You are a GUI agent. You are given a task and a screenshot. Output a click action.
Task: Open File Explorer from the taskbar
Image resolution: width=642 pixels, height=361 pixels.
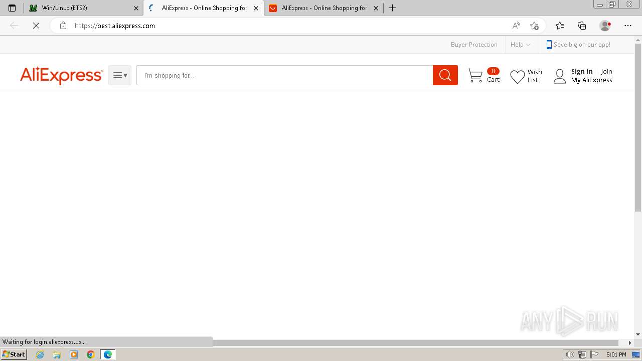pyautogui.click(x=57, y=354)
